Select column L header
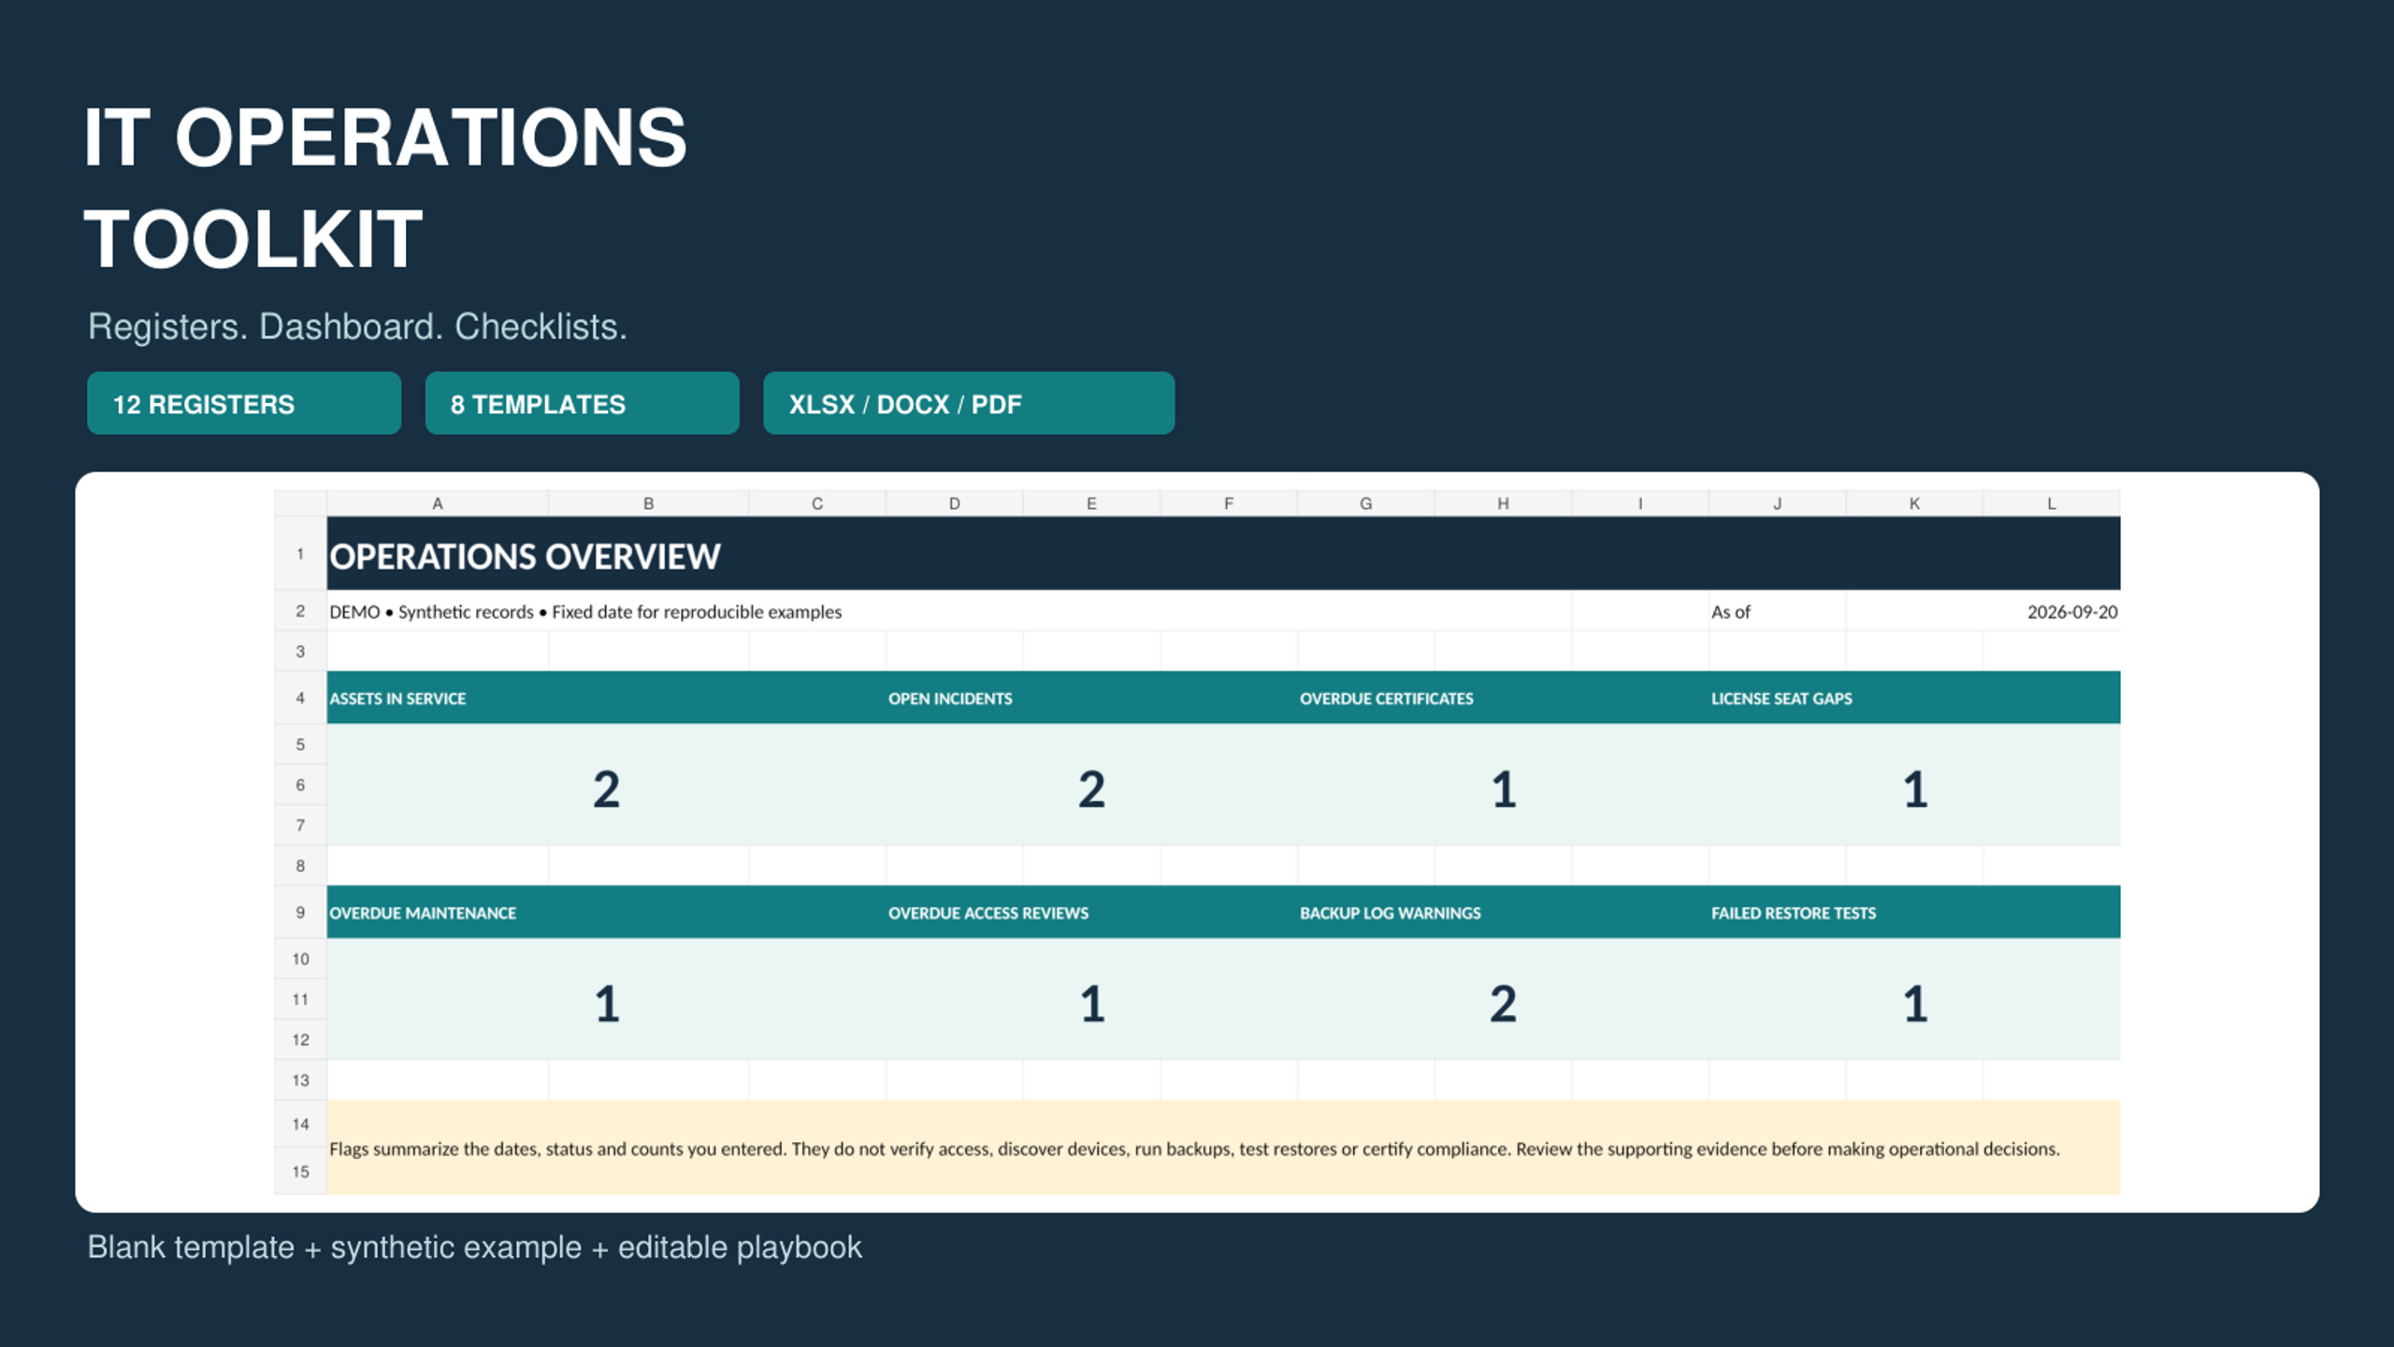Screen dimensions: 2394x1347 2052,503
